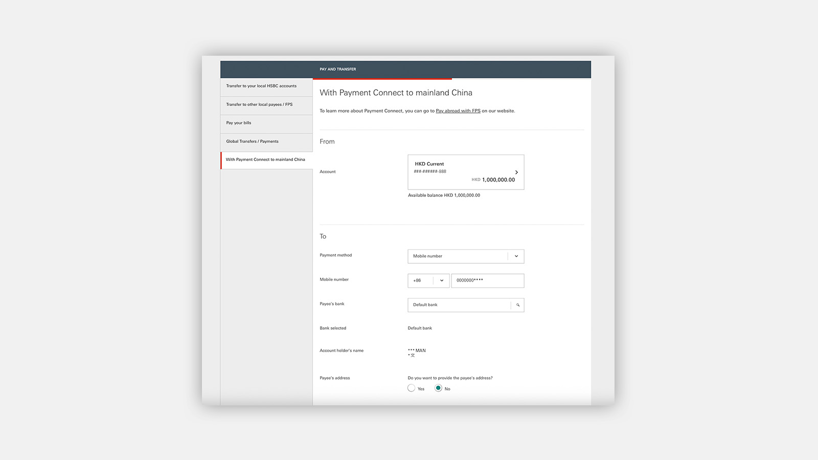Click the HKD Current account card chevron
The image size is (818, 460).
pos(516,172)
